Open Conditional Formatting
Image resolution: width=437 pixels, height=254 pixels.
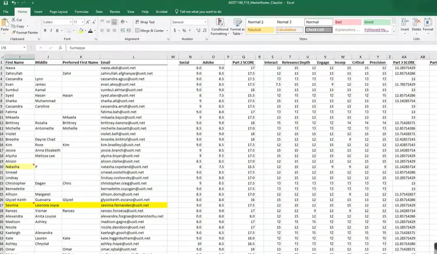[220, 27]
